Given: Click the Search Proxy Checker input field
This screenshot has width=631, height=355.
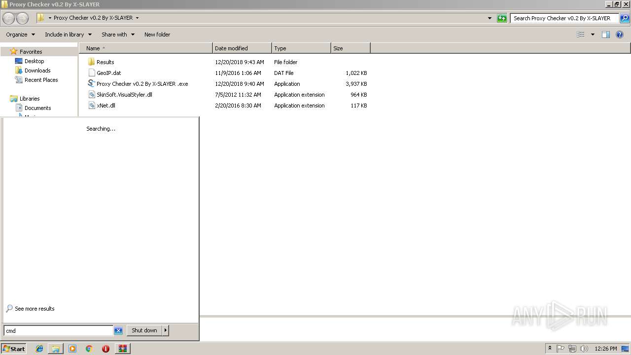Looking at the screenshot, I should pos(564,18).
